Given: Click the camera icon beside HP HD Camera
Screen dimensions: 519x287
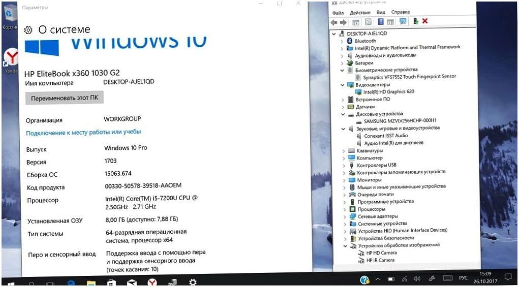Looking at the screenshot, I should pyautogui.click(x=361, y=253).
